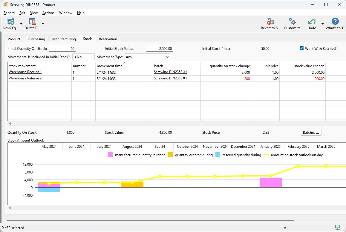
Task: Switch to the Manufacturing tab
Action: tap(64, 39)
